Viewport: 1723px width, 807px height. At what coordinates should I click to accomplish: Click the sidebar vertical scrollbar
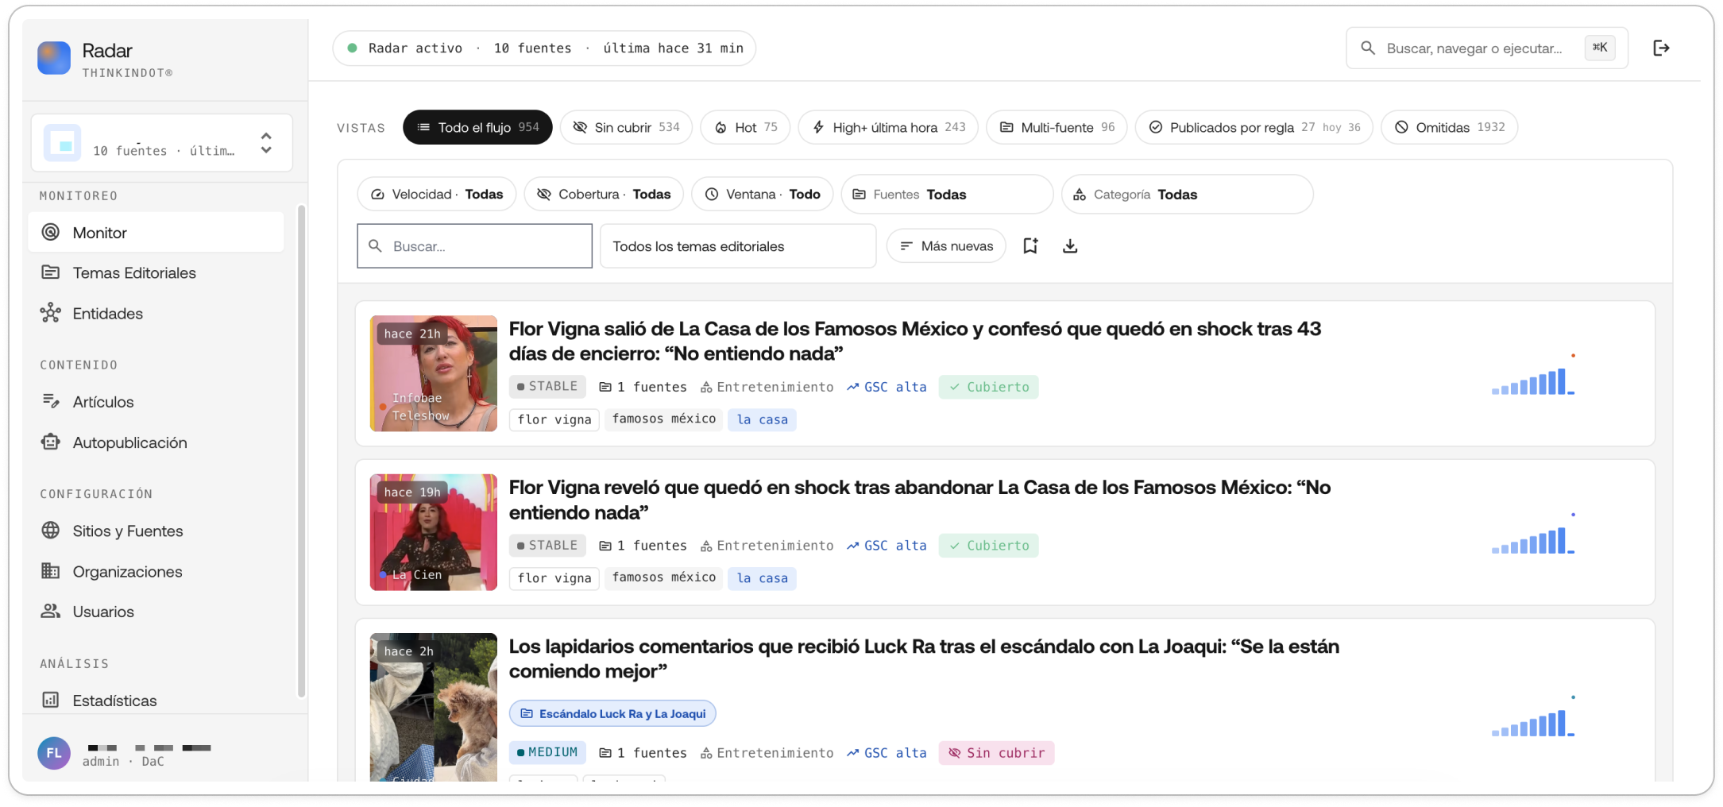(301, 451)
